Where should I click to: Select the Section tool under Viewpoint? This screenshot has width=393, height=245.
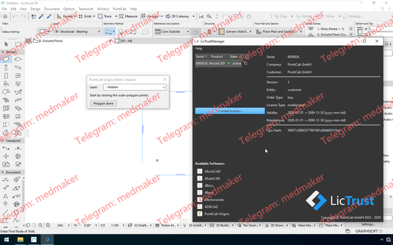point(6,148)
